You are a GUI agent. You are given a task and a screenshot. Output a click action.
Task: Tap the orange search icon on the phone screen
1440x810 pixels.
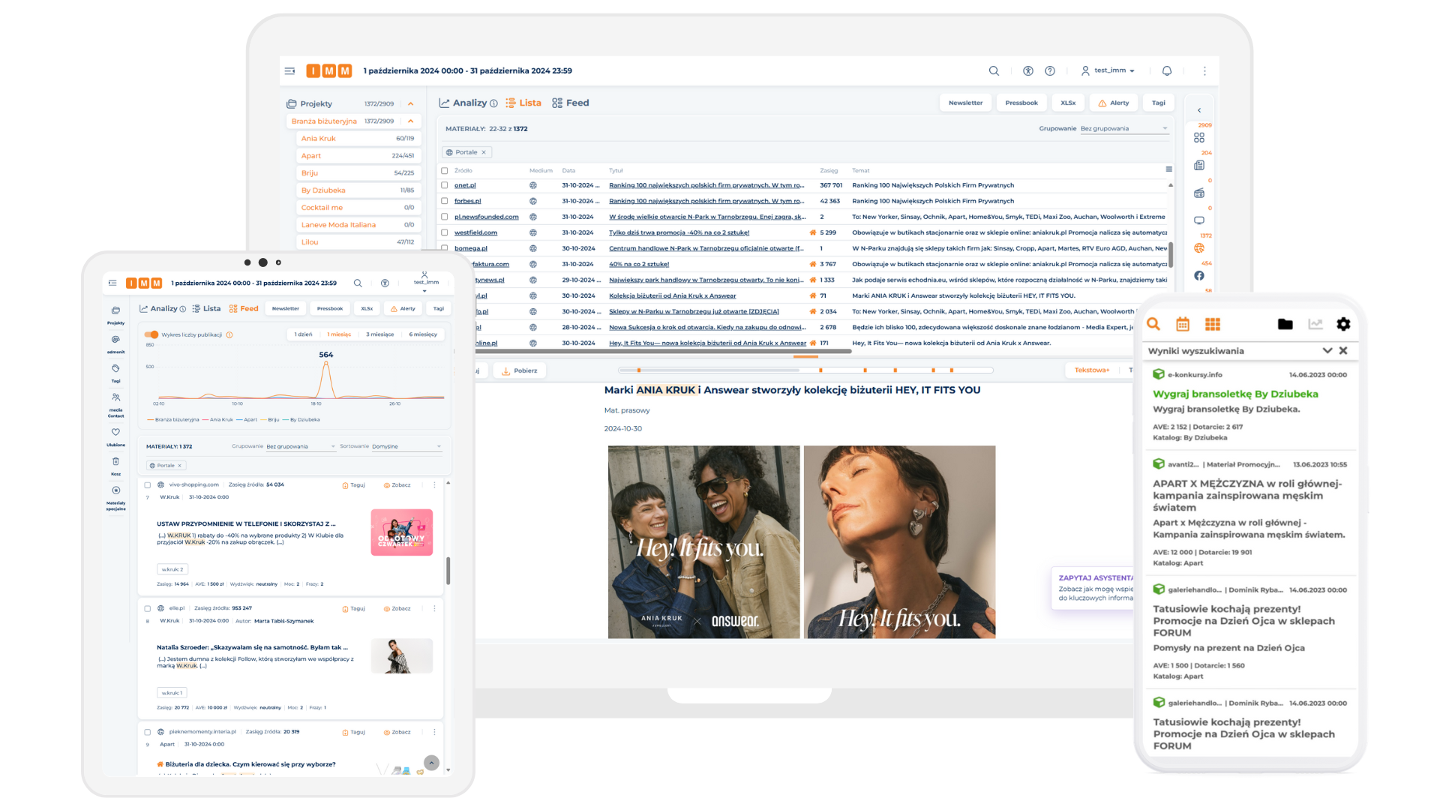[1153, 324]
